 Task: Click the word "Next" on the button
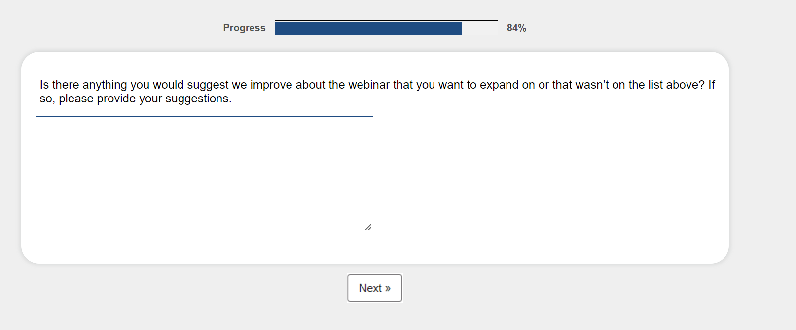click(370, 288)
